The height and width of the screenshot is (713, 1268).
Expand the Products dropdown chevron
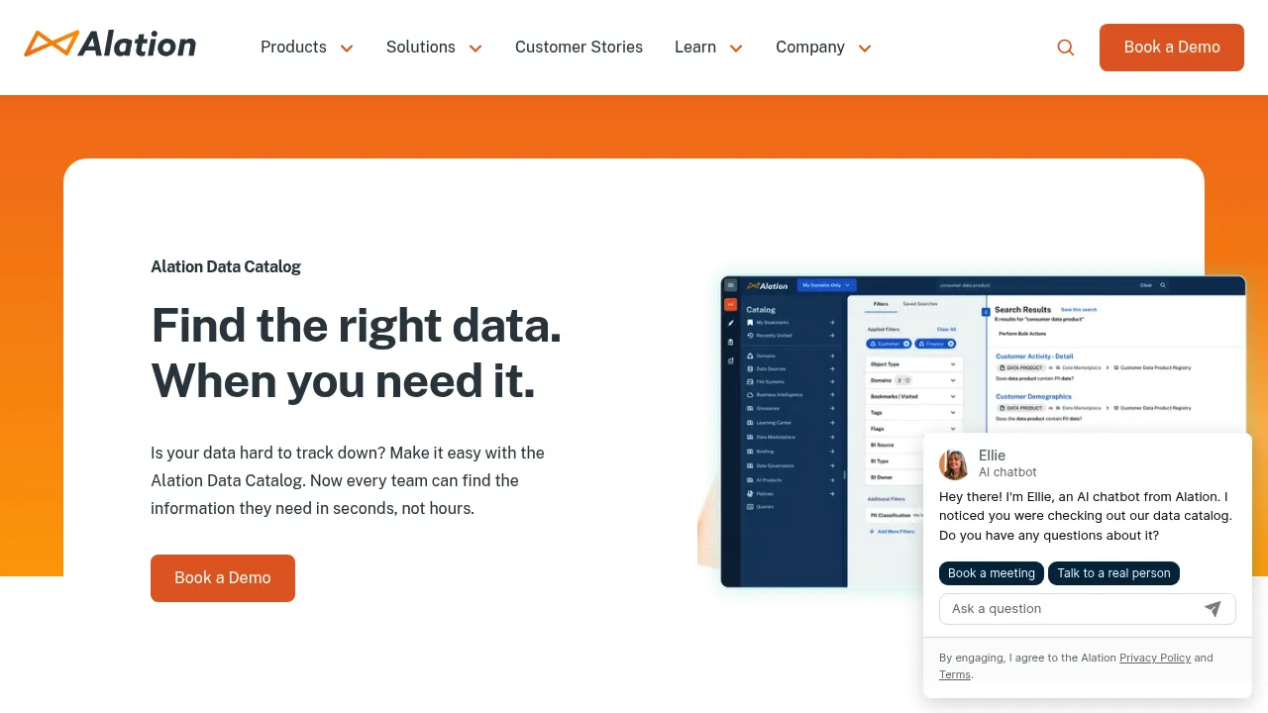(x=347, y=49)
